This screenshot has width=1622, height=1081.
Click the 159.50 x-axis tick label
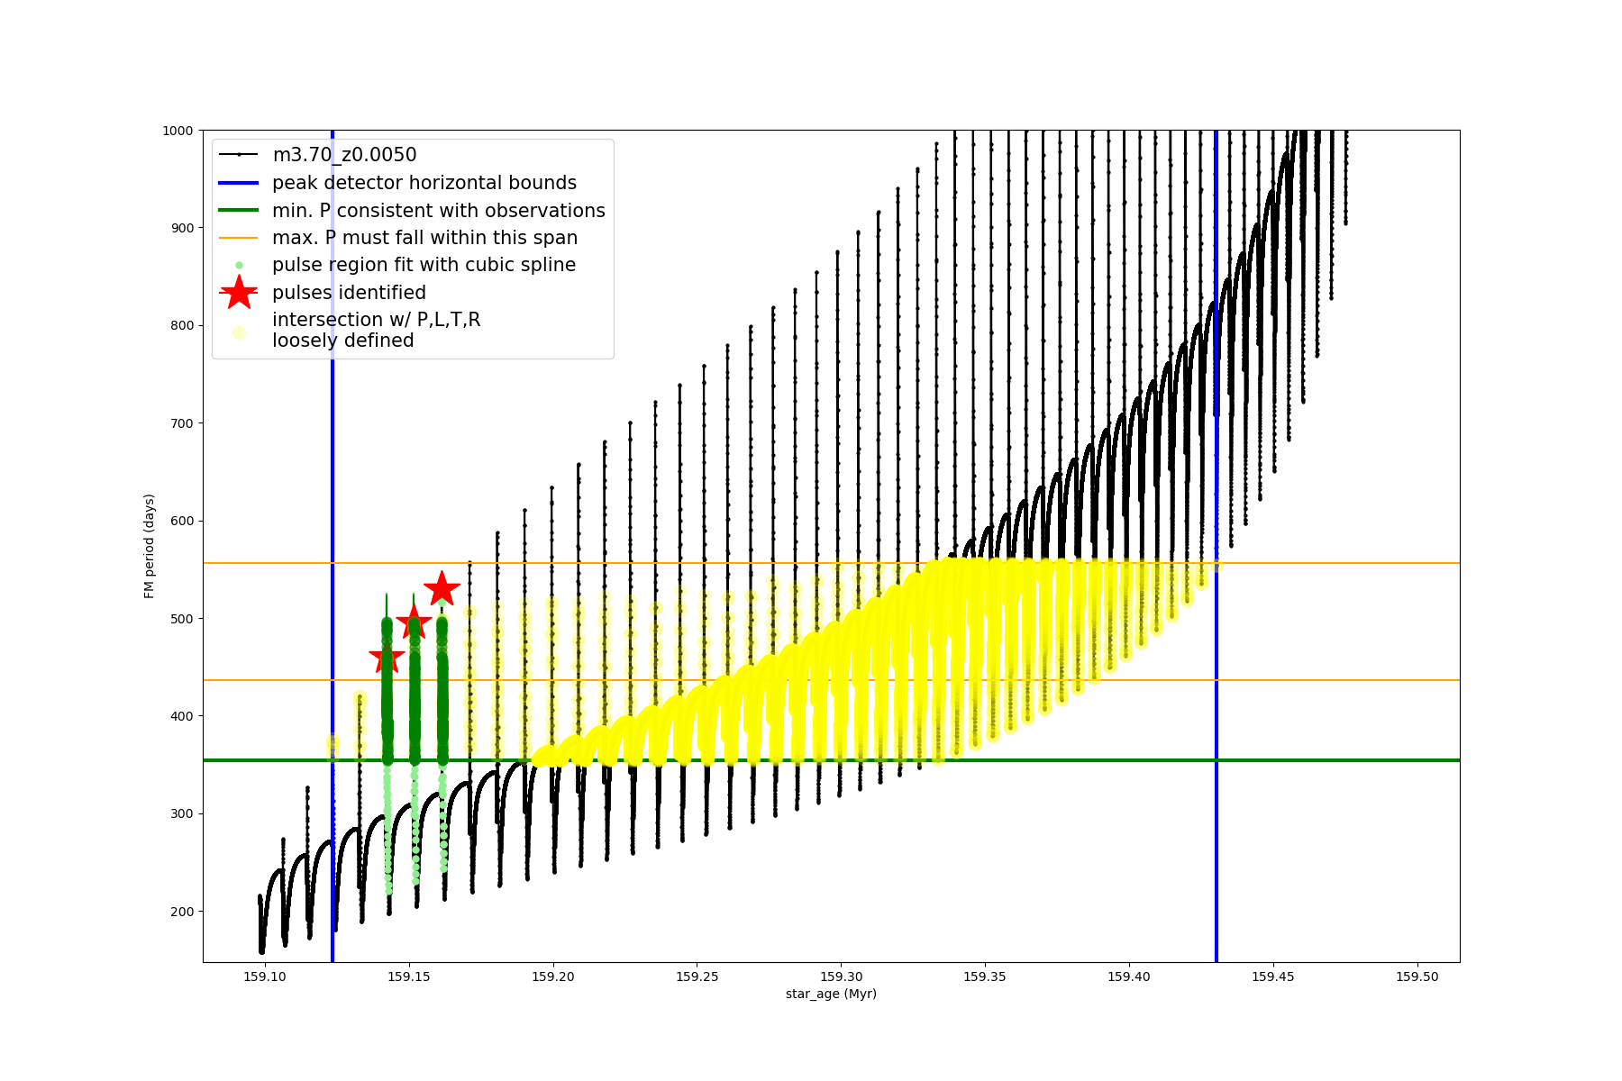(x=1417, y=977)
